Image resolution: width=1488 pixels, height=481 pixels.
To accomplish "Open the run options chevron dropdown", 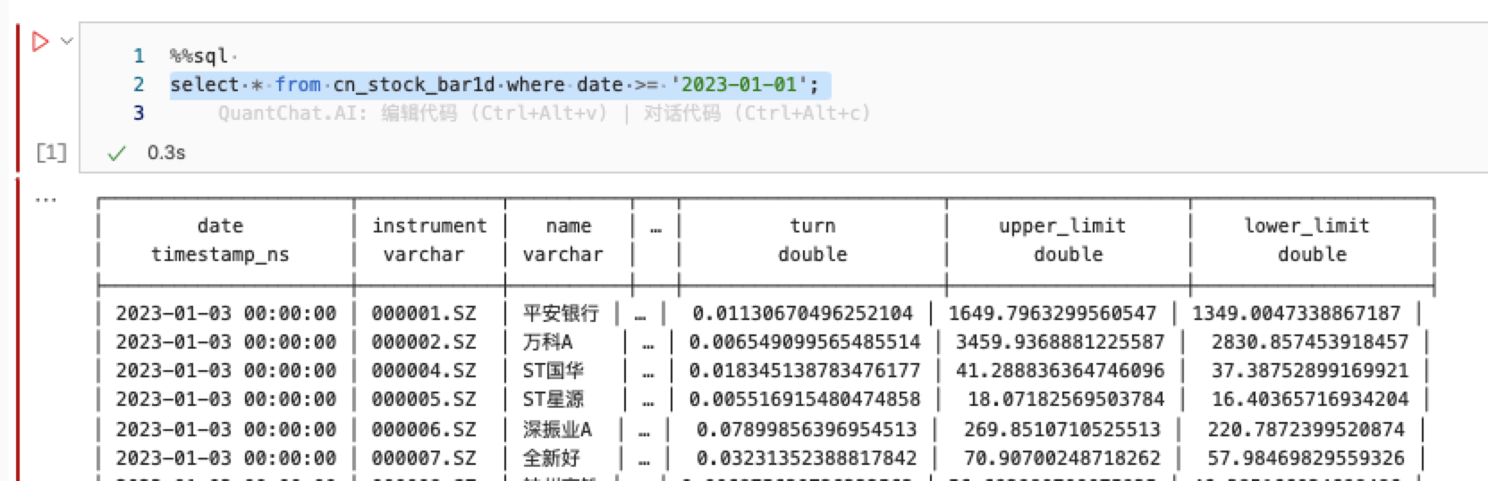I will click(x=66, y=41).
